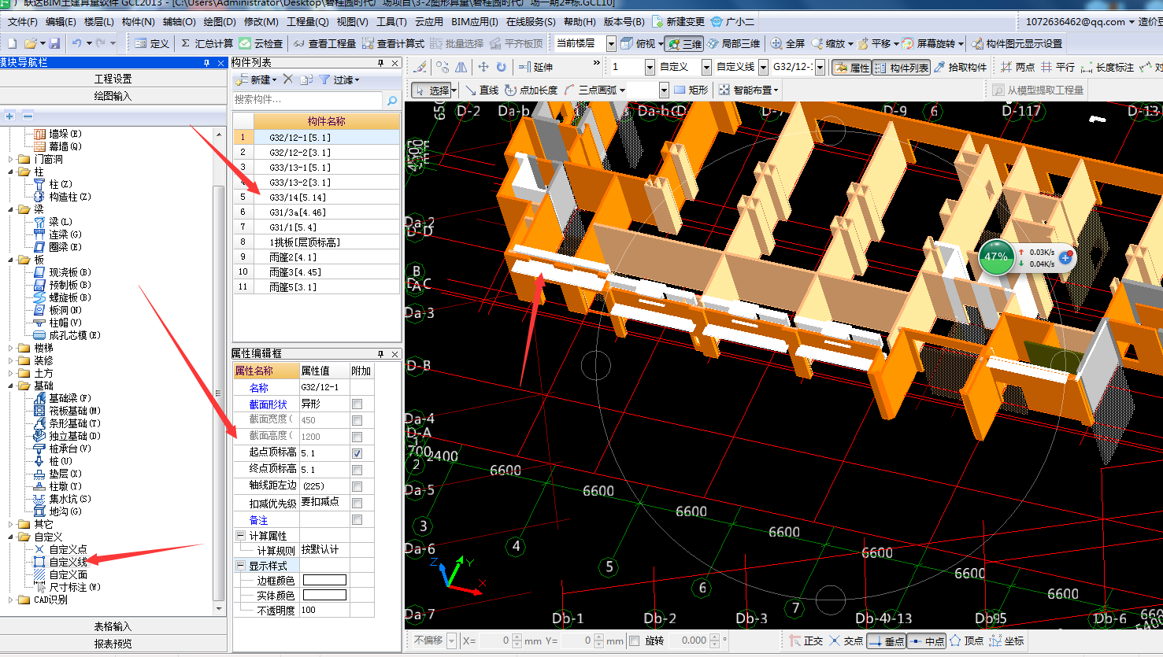Click 新建变更 button in menu bar

click(x=678, y=21)
